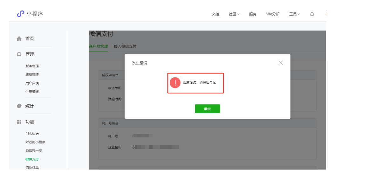Close the 发生错误 dialog with X
The width and height of the screenshot is (375, 195).
(281, 63)
